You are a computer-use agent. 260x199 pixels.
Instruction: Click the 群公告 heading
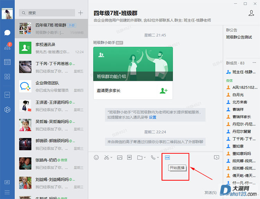click(x=232, y=30)
